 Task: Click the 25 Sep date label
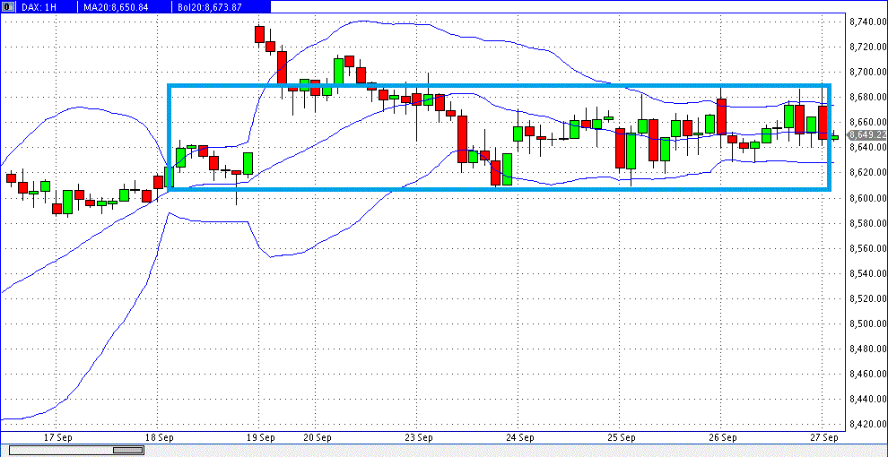pos(621,437)
